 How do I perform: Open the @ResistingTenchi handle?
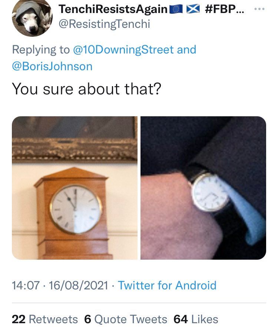[x=105, y=24]
